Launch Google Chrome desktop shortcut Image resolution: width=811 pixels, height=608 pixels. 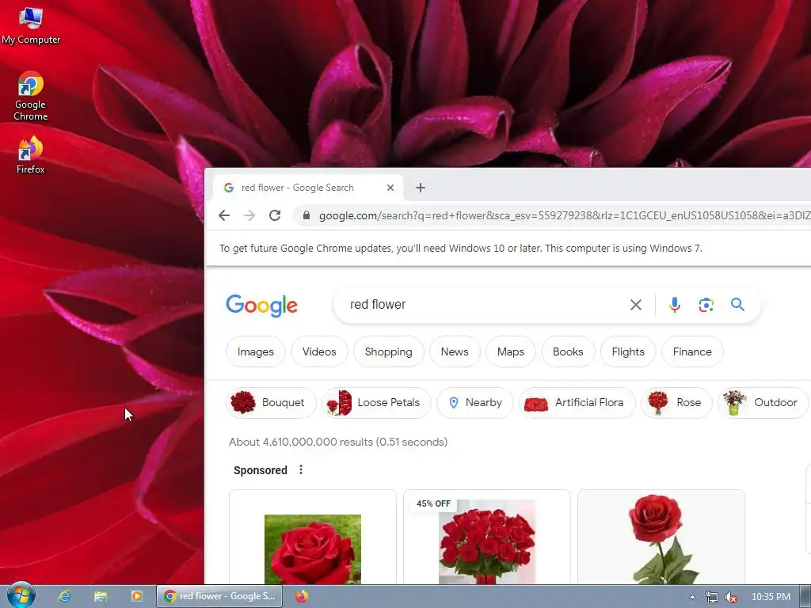(x=31, y=96)
